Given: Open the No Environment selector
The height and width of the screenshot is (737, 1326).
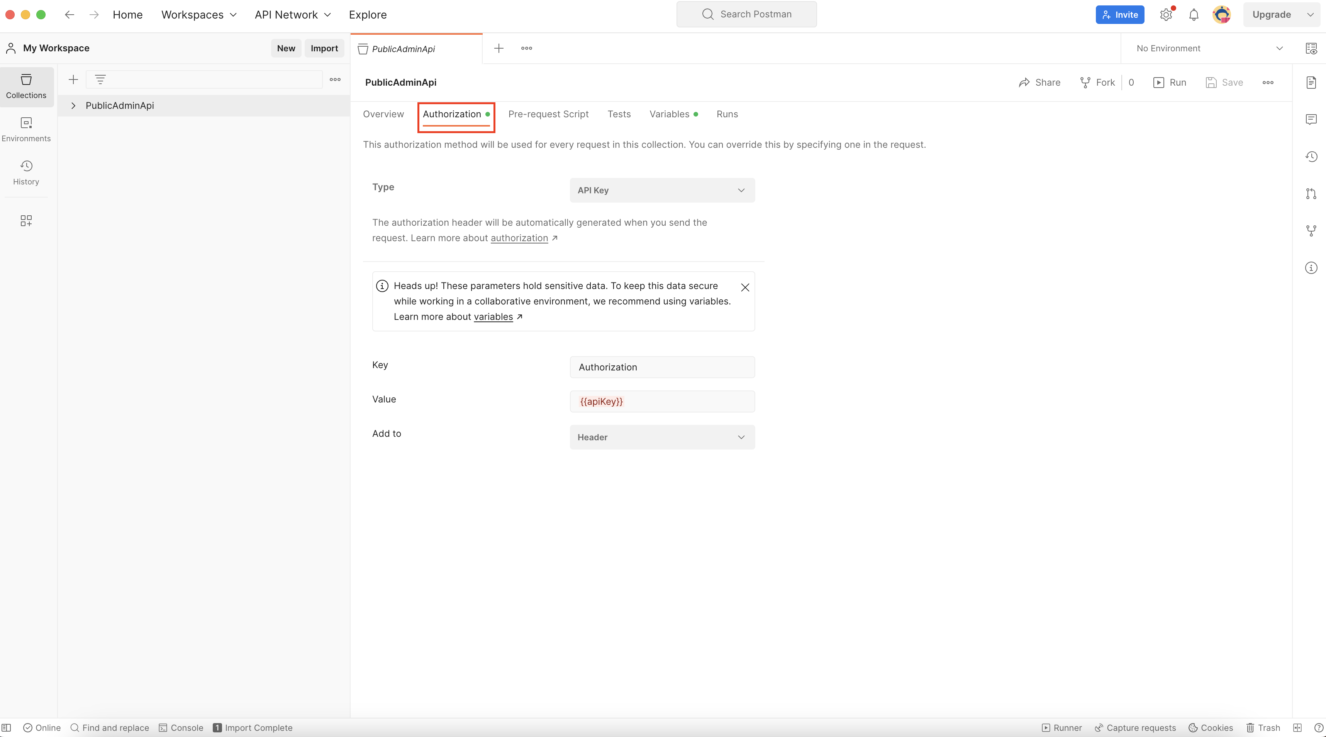Looking at the screenshot, I should pyautogui.click(x=1209, y=48).
